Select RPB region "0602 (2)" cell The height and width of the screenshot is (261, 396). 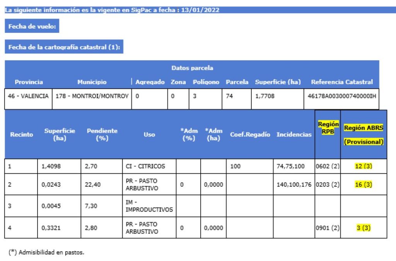pyautogui.click(x=328, y=166)
